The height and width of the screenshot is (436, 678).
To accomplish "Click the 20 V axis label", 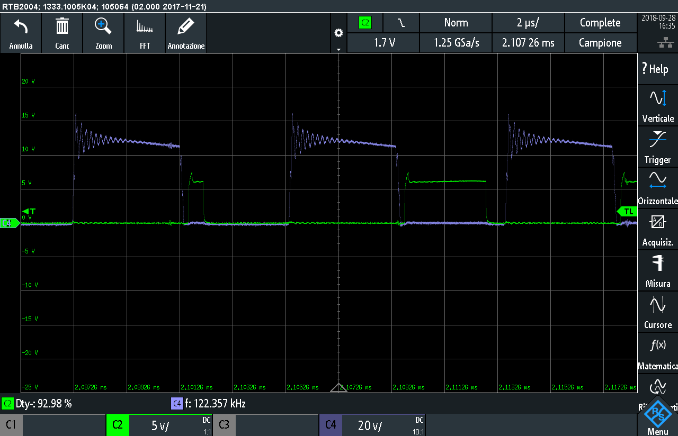I will (x=28, y=81).
